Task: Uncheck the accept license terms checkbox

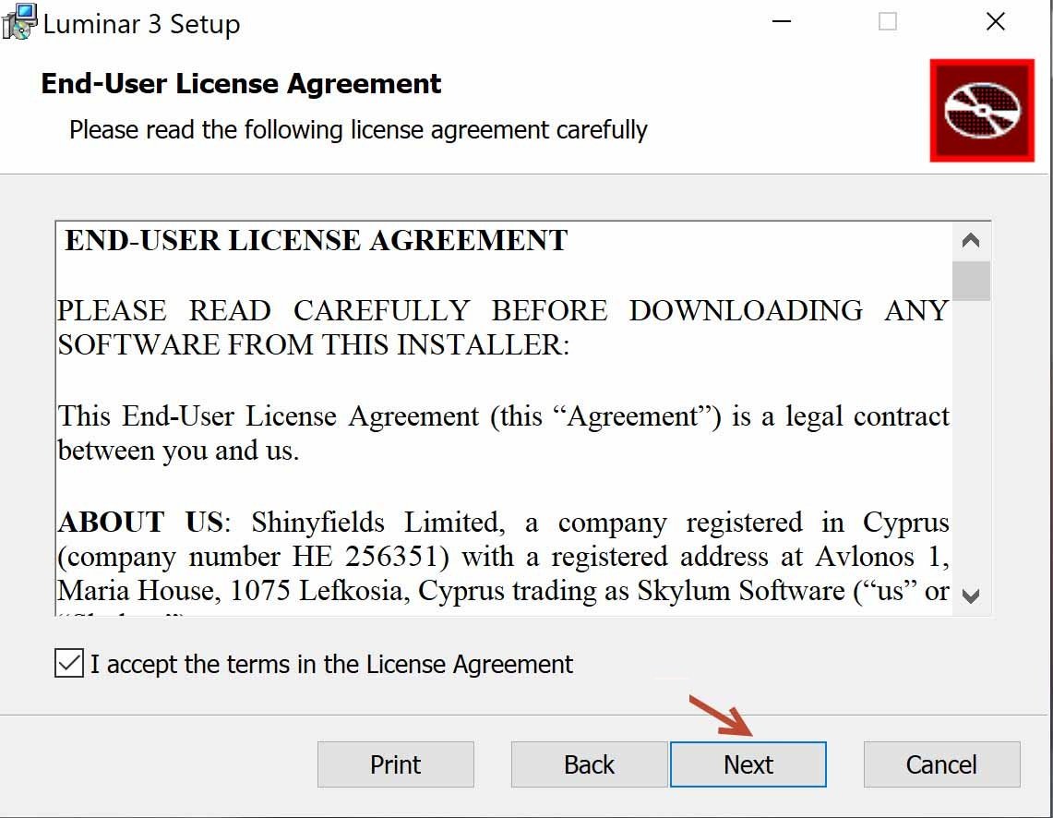Action: pyautogui.click(x=69, y=663)
